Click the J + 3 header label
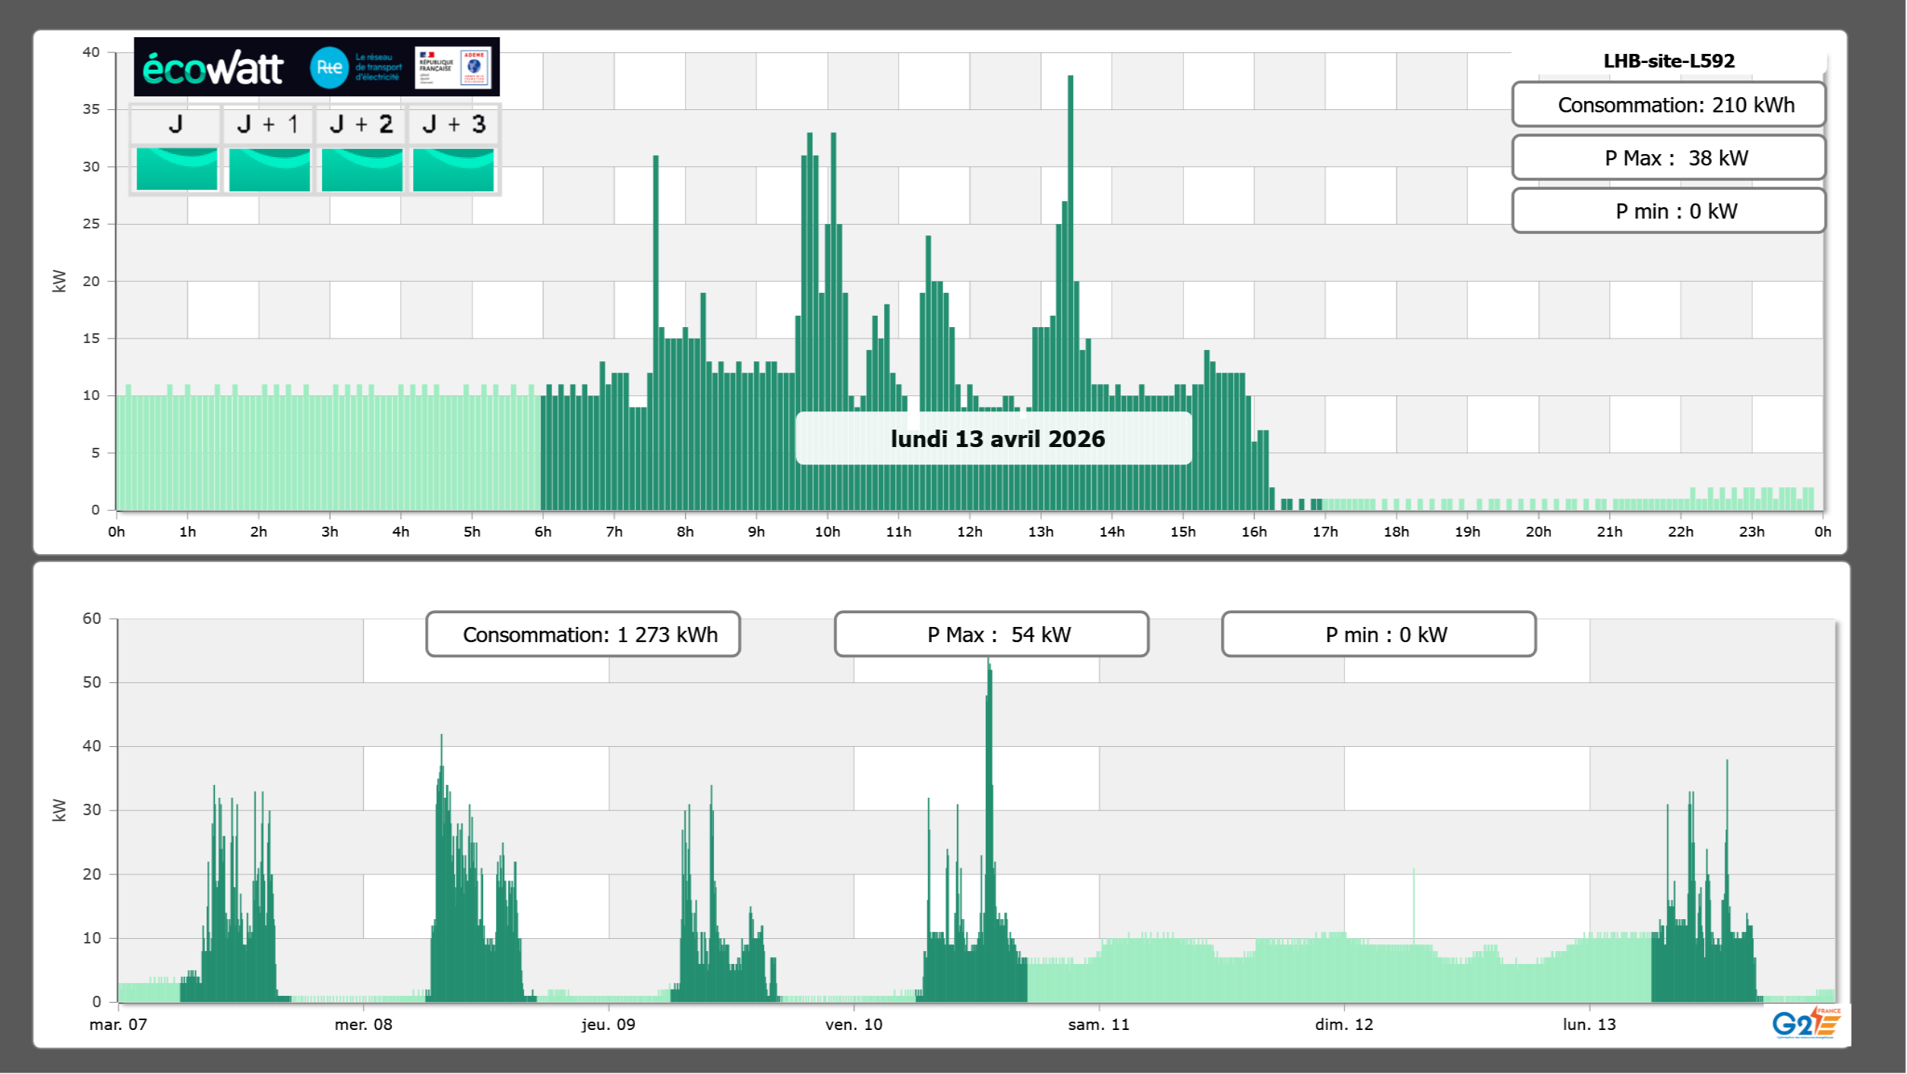Screen dimensions: 1907x1074 (x=453, y=124)
